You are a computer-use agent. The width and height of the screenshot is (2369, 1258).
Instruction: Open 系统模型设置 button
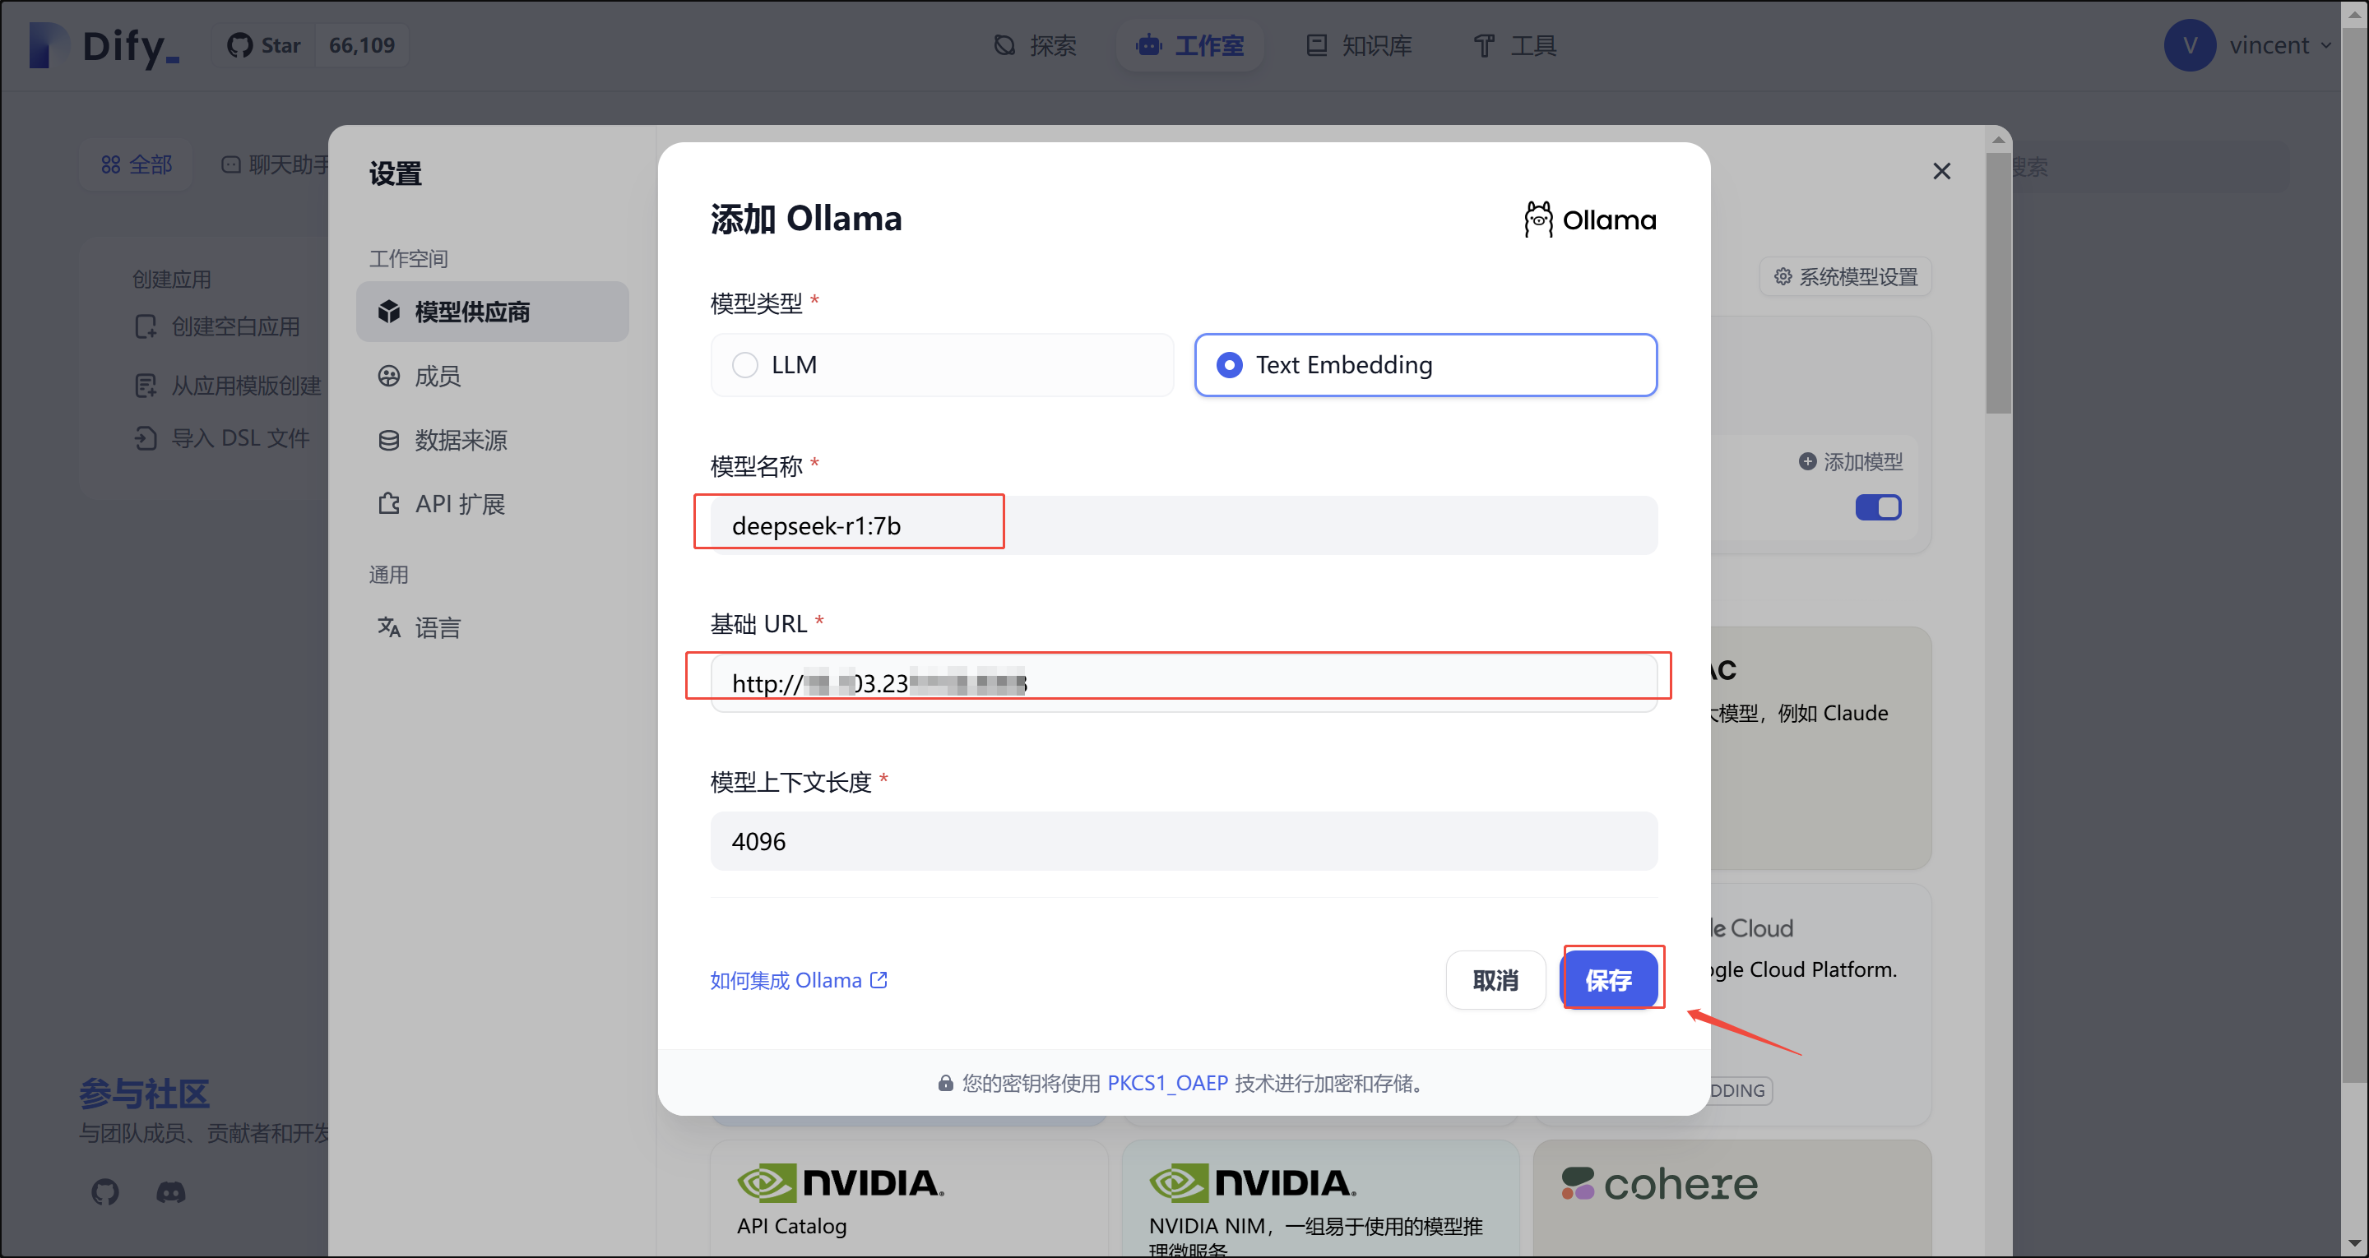point(1846,277)
